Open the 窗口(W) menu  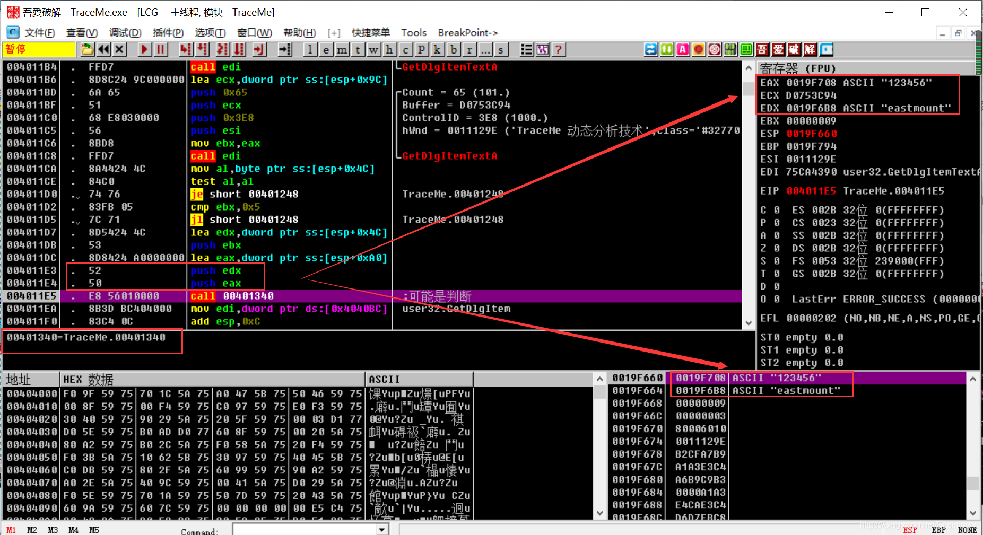[255, 33]
